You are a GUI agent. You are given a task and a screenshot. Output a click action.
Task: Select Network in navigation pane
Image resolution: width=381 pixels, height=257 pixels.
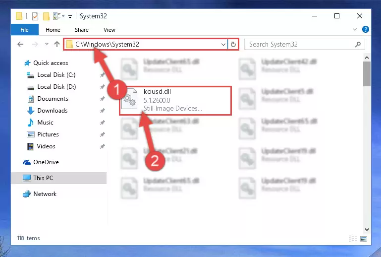point(45,194)
